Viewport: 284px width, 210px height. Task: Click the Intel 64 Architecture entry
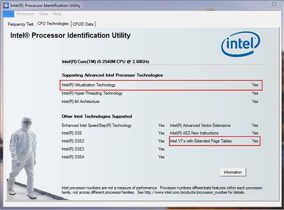click(81, 102)
